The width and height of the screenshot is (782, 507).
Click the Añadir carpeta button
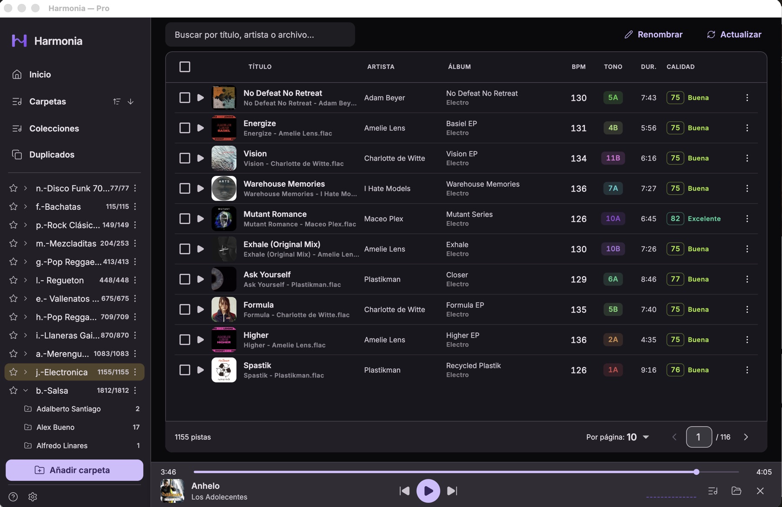tap(74, 470)
